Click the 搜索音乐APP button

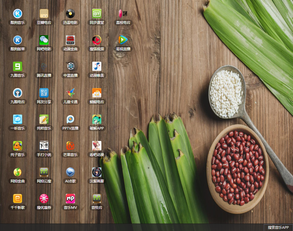pos(278,227)
